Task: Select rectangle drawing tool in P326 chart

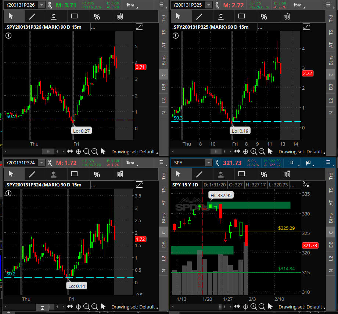Action: pyautogui.click(x=74, y=17)
